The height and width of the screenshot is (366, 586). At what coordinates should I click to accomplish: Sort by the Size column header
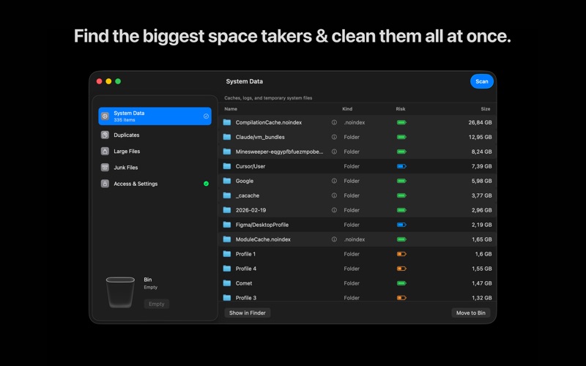(486, 109)
